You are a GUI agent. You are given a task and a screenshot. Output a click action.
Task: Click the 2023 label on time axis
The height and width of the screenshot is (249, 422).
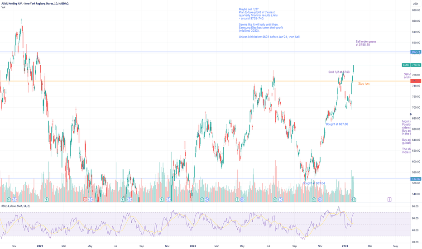tap(193, 246)
